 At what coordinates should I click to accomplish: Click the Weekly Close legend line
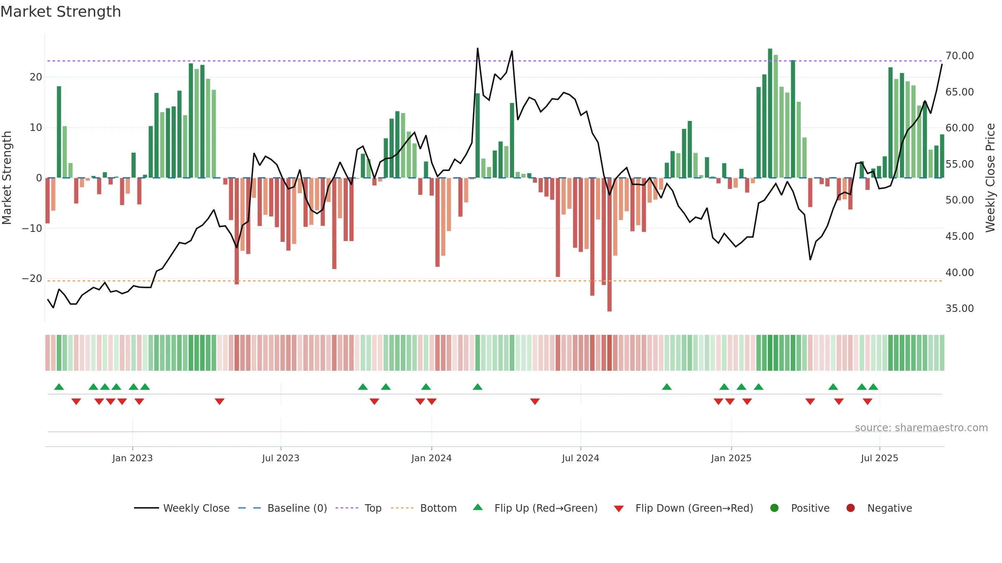click(x=146, y=508)
